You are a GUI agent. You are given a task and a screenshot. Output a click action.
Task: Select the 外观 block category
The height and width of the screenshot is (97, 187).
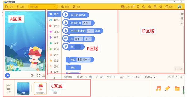tap(54, 32)
